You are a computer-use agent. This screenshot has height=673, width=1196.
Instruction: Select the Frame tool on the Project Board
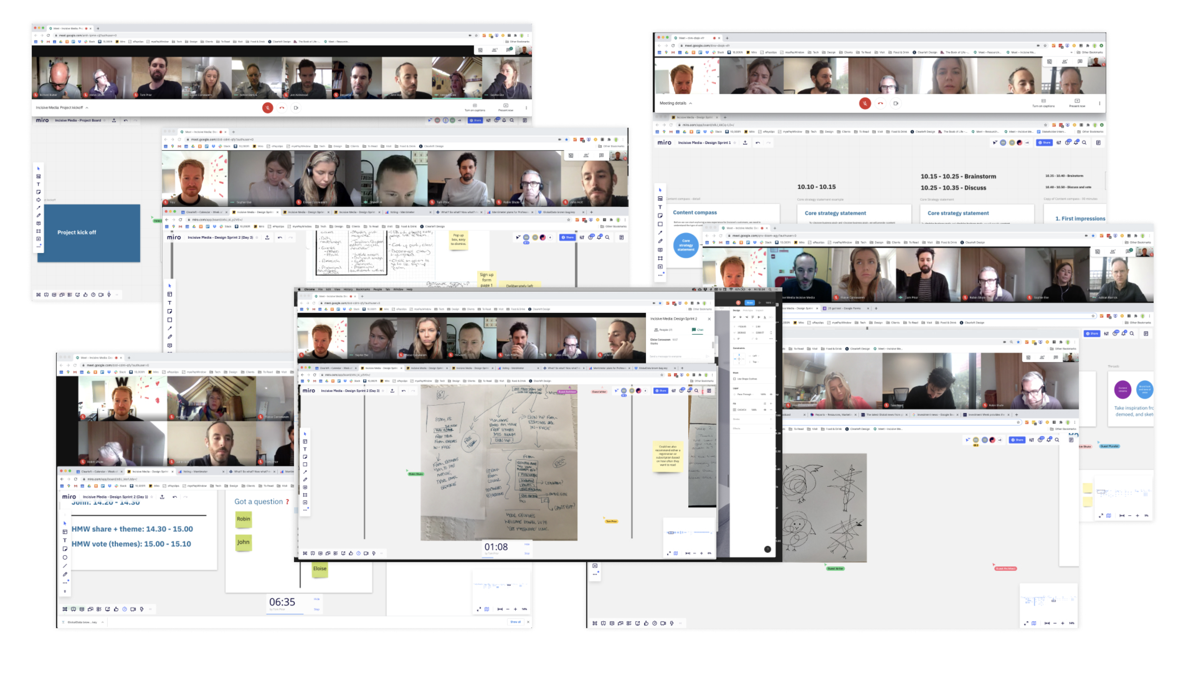pyautogui.click(x=39, y=231)
